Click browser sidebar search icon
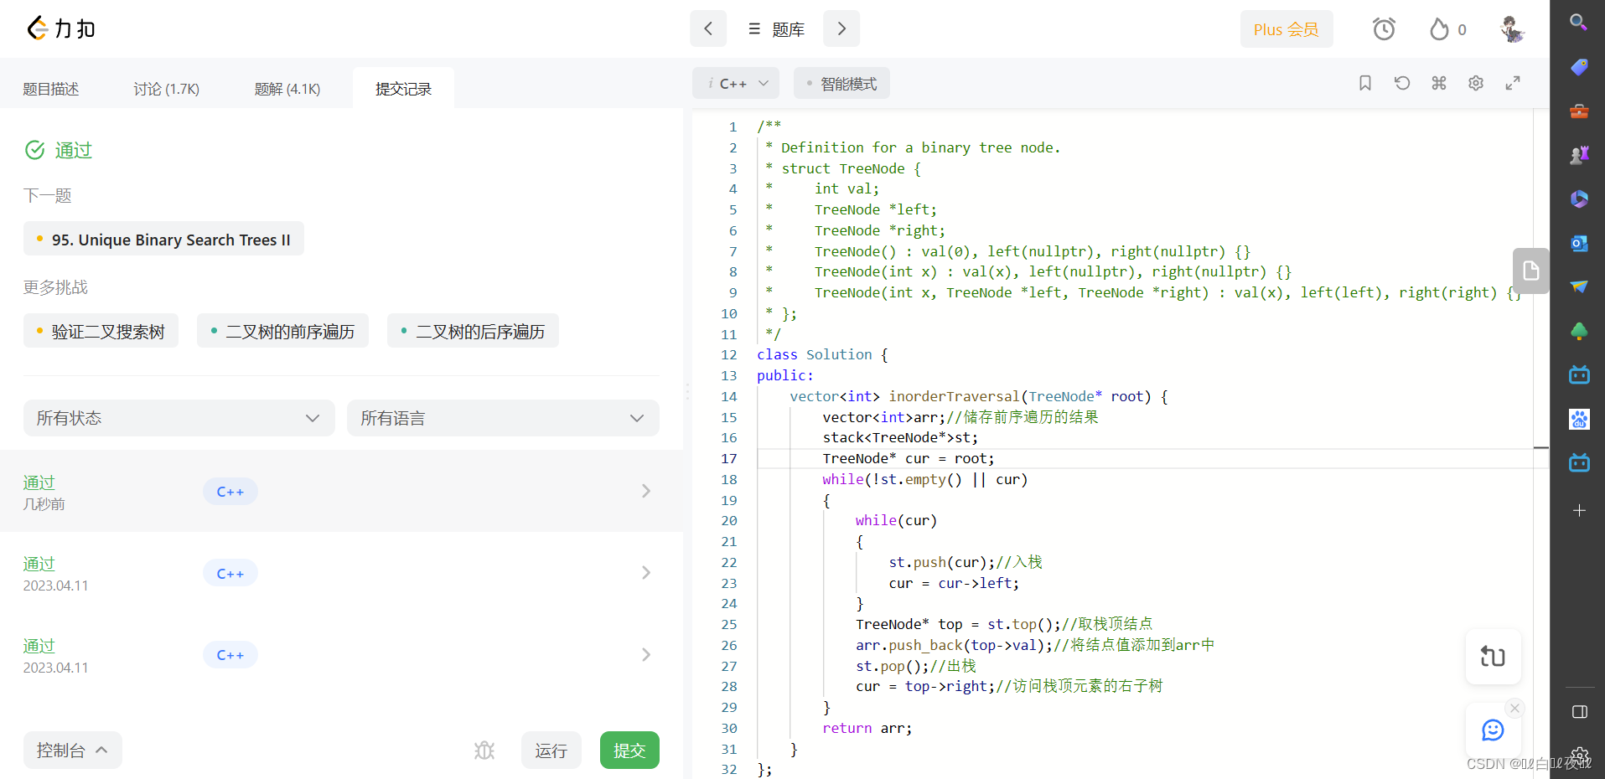Screen dimensions: 1605x779 1579,23
